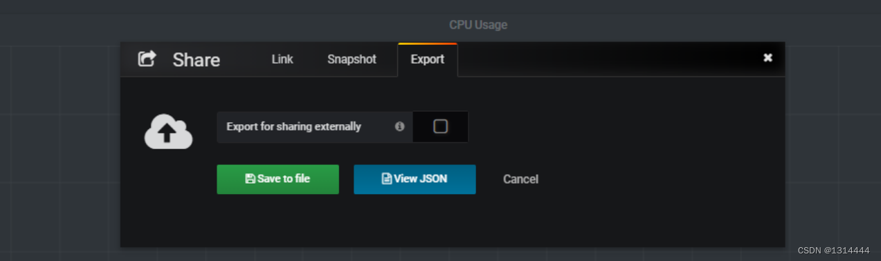Open the Snapshot tab
Screen dimensions: 881x261
[x=352, y=59]
